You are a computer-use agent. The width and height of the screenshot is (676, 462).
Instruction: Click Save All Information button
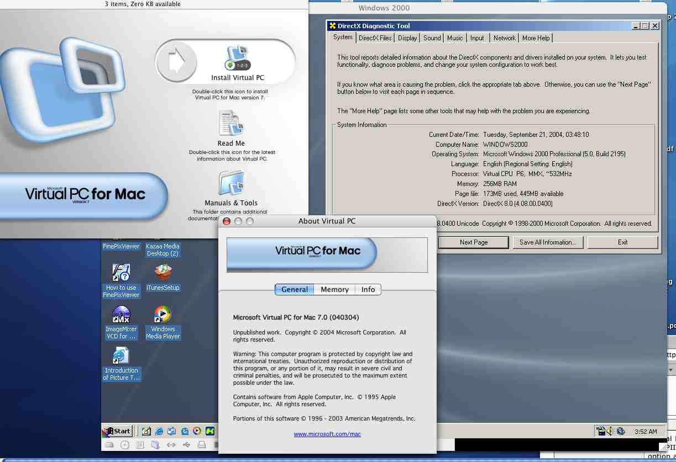point(548,242)
